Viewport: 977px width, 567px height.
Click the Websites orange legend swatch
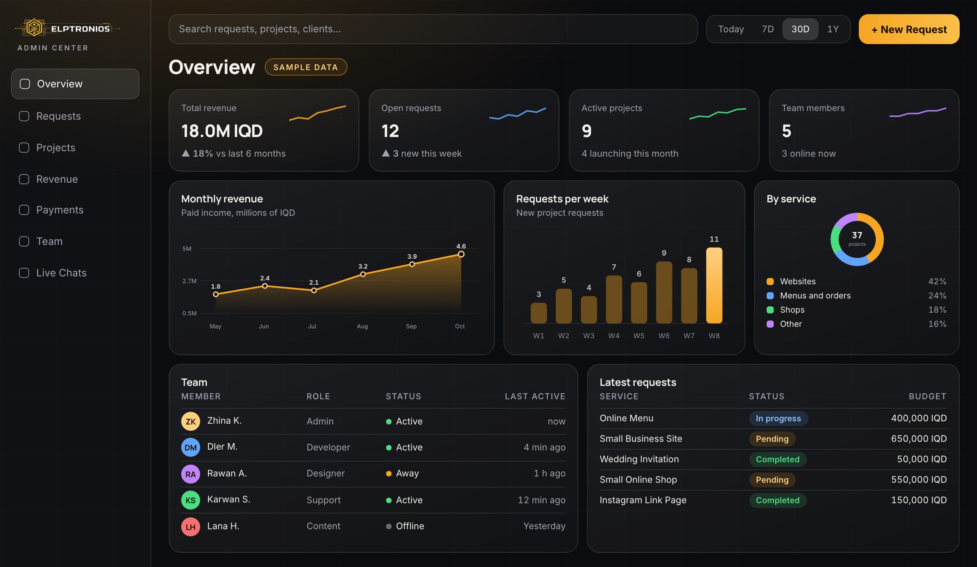point(770,282)
